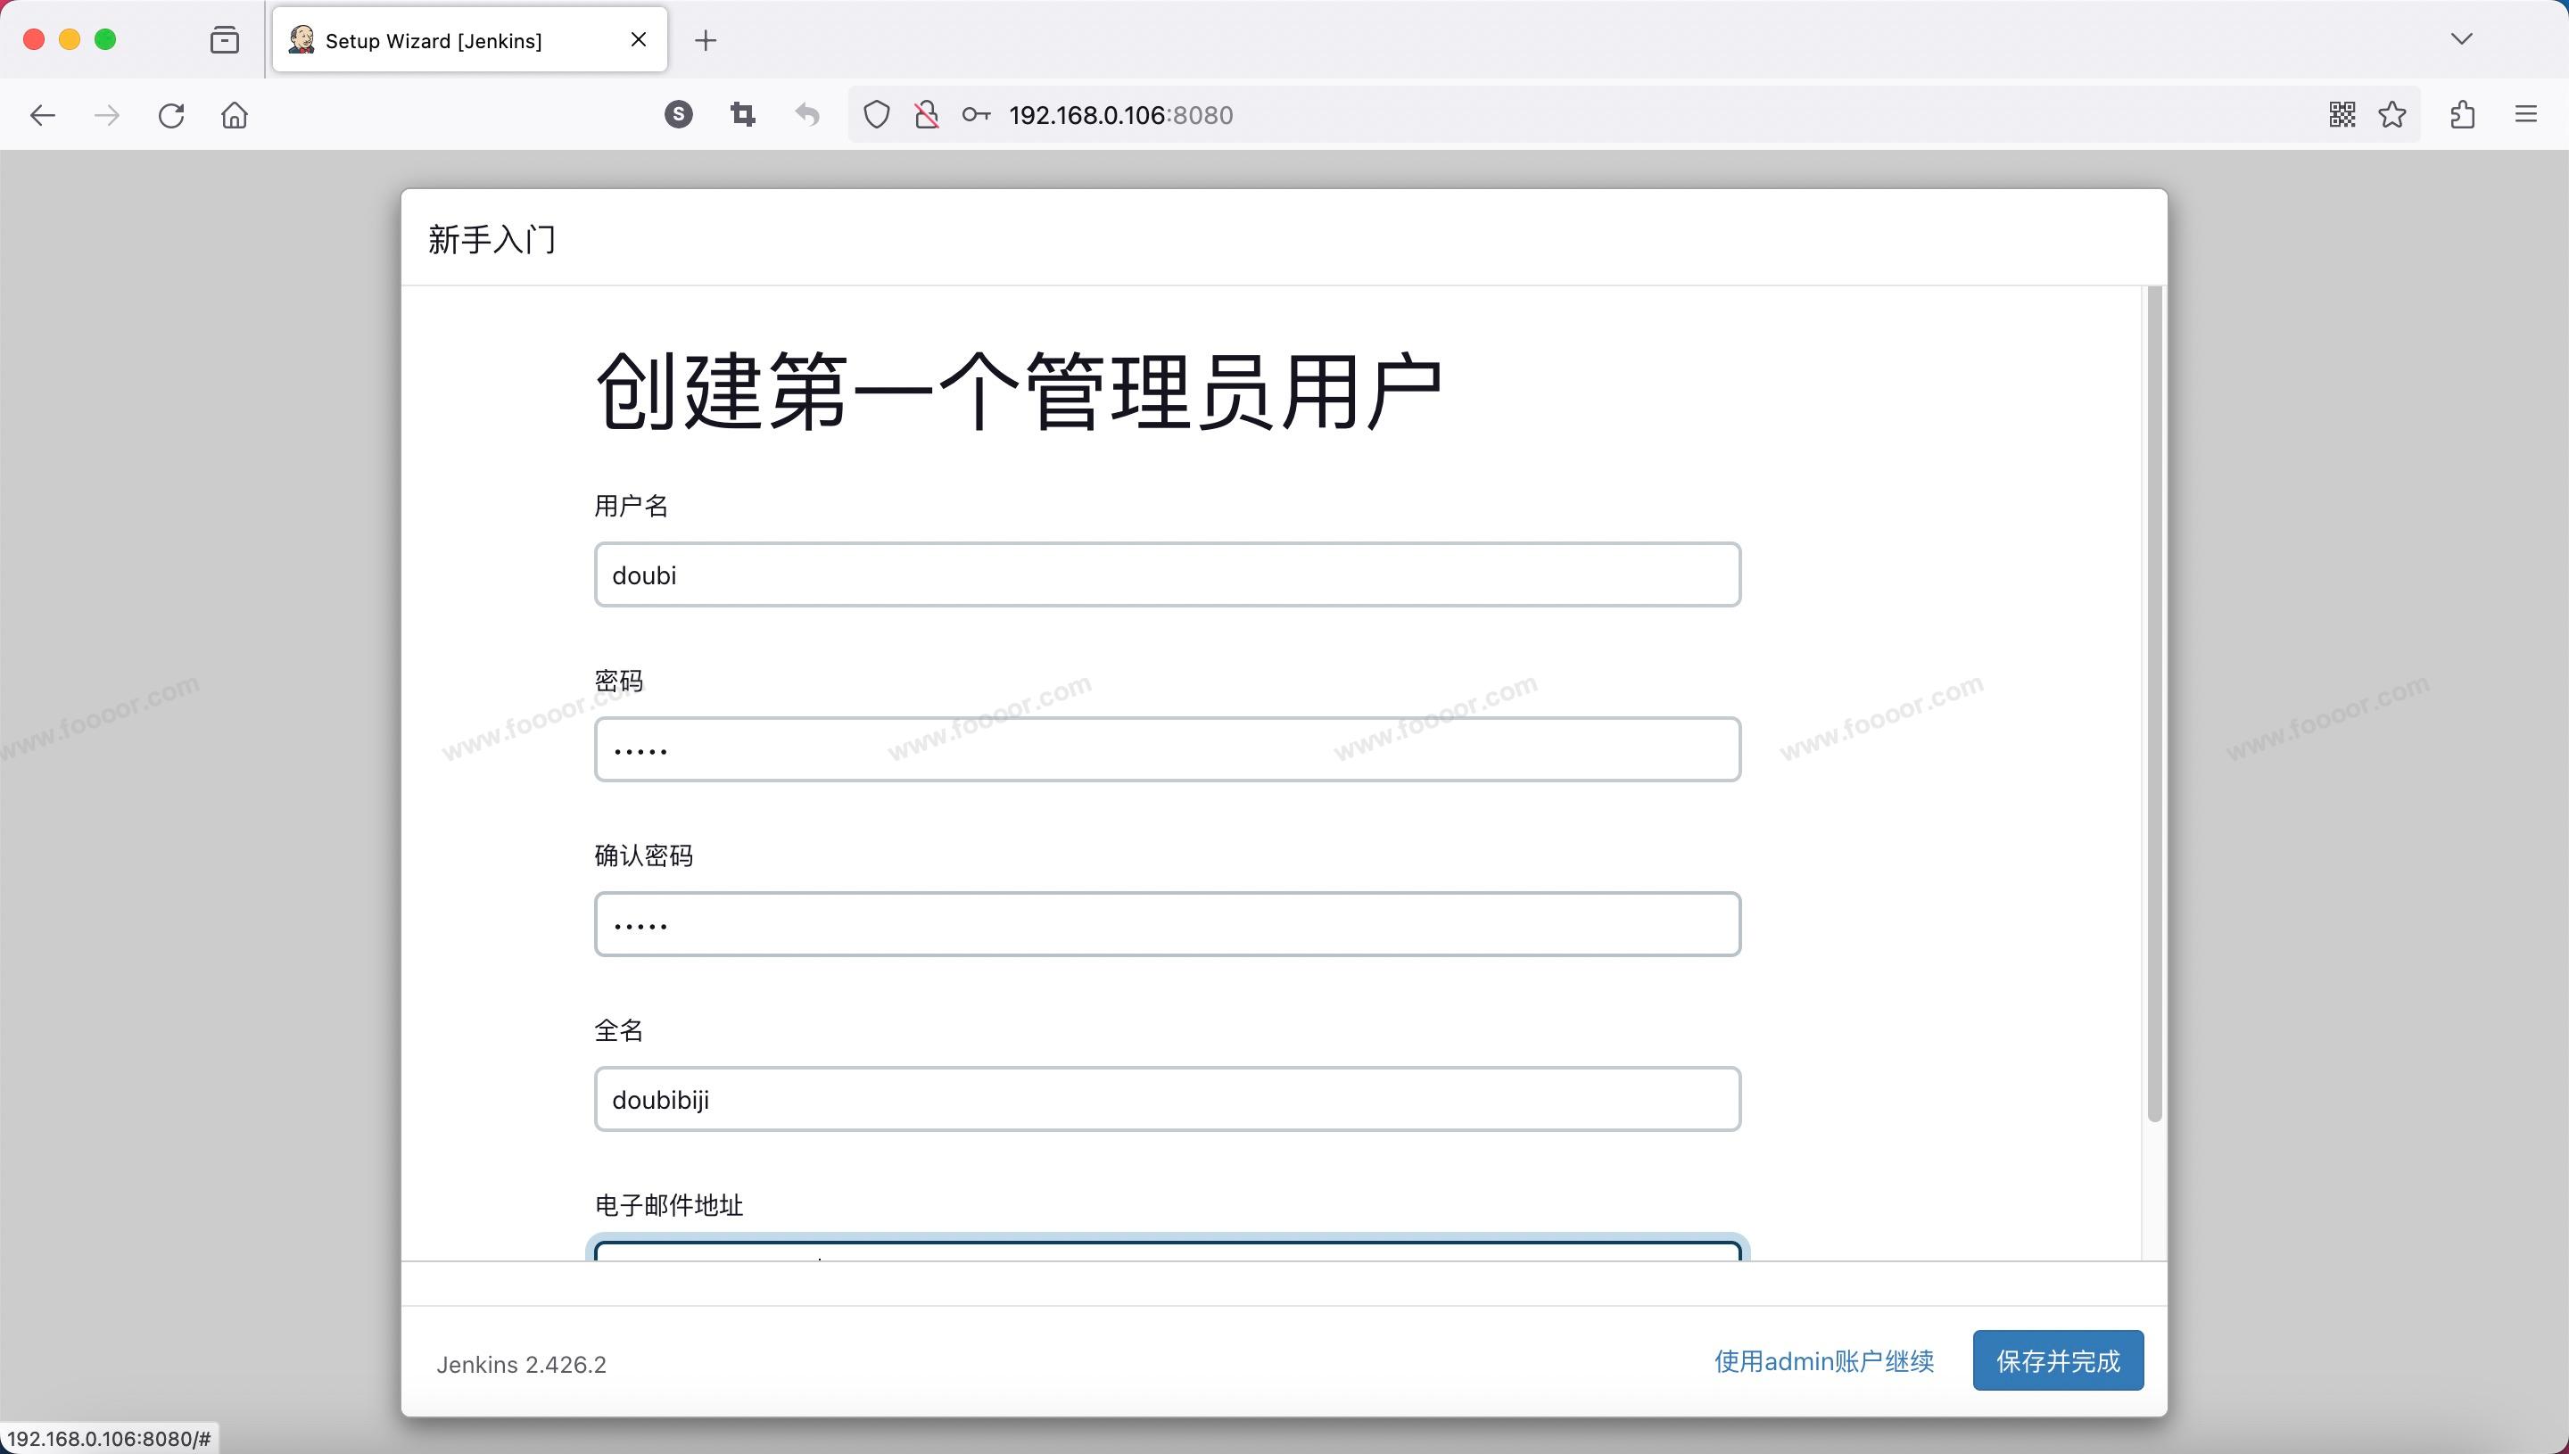Reload the Jenkins setup page
This screenshot has width=2569, height=1454.
172,115
